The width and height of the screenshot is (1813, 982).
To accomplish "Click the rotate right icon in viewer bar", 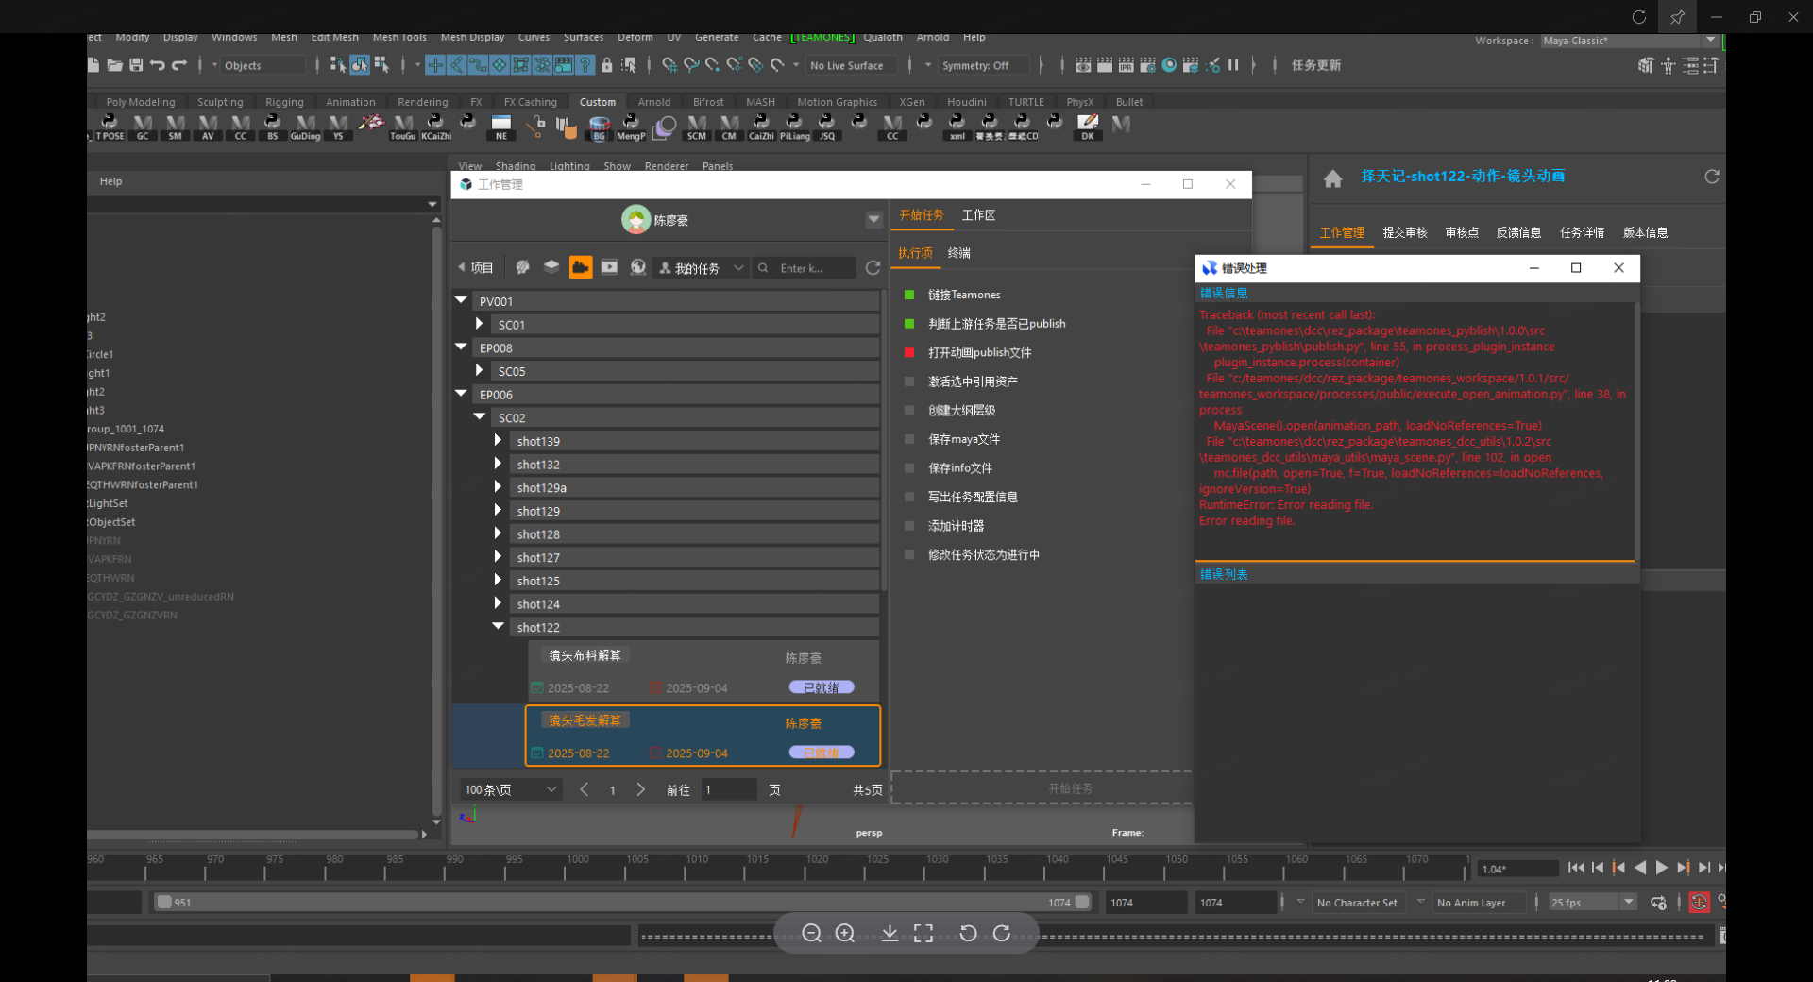I will coord(1002,934).
